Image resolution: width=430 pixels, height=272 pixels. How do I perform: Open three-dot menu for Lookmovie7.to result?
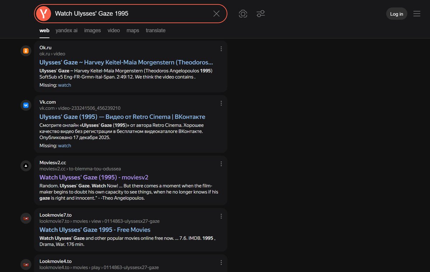point(221,216)
